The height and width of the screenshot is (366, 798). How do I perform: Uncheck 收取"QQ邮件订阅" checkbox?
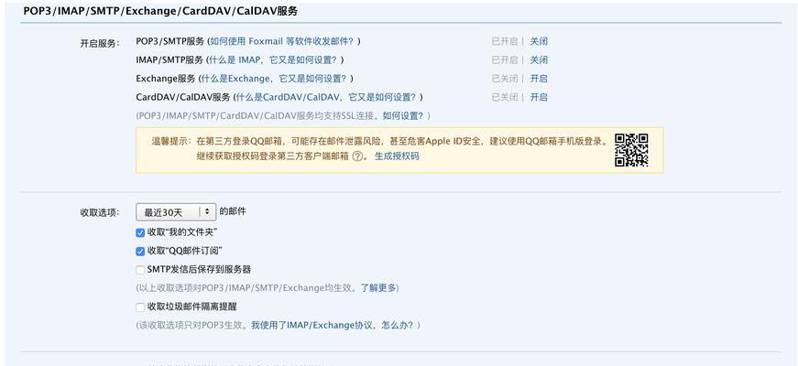pos(140,251)
